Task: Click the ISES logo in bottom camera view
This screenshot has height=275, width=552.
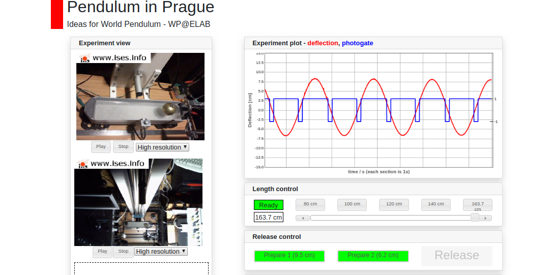Action: tap(83, 164)
